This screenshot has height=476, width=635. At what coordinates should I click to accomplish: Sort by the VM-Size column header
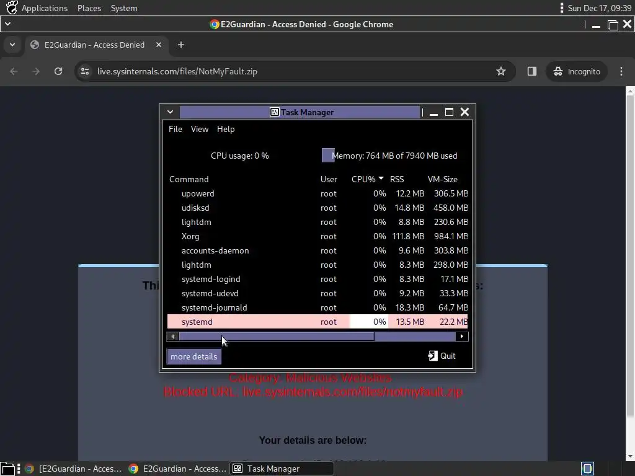pyautogui.click(x=443, y=179)
